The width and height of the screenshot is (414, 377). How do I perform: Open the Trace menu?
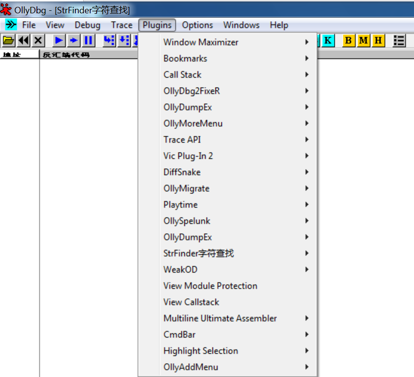pos(122,25)
